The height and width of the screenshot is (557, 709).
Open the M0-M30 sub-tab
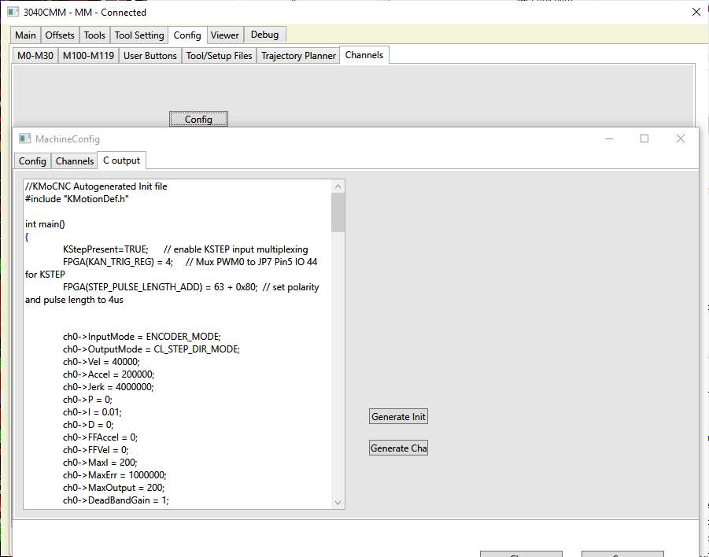point(35,56)
